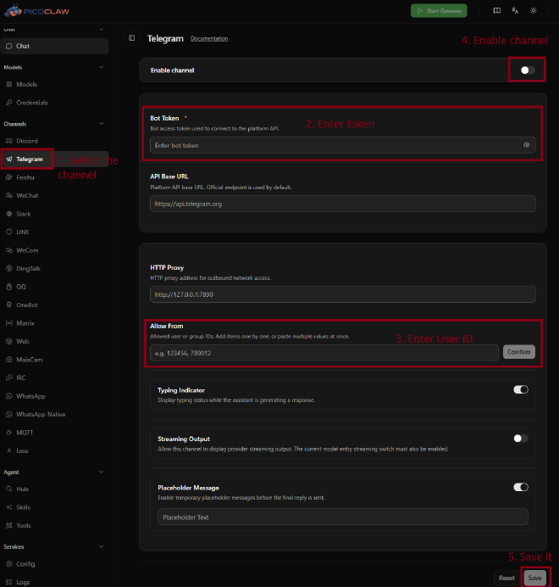Collapse the Models section chevron
This screenshot has width=559, height=587.
[102, 67]
